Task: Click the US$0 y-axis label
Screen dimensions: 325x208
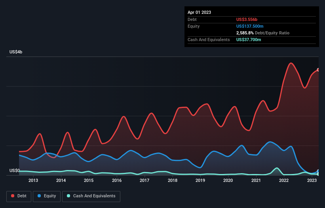Action: pyautogui.click(x=15, y=170)
